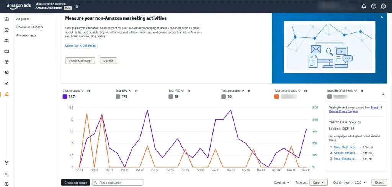This screenshot has height=187, width=392.
Task: Open the brand safety shield sidebar icon
Action: point(7,62)
